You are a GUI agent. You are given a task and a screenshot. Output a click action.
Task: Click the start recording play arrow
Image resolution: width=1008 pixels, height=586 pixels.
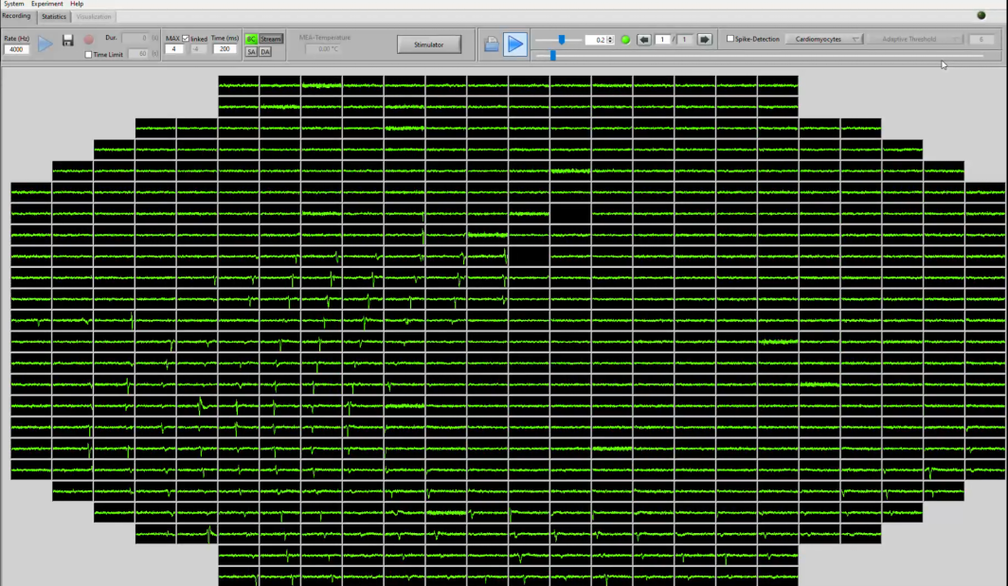point(45,43)
